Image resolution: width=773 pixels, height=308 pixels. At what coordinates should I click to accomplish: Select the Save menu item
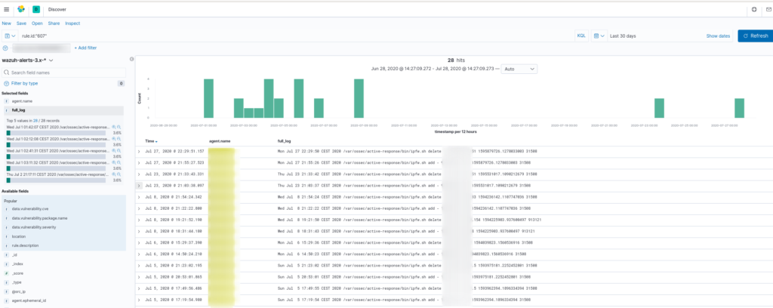(x=21, y=23)
